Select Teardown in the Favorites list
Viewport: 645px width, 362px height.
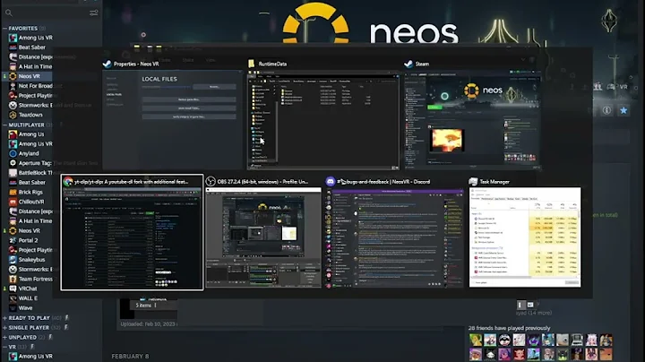(30, 115)
